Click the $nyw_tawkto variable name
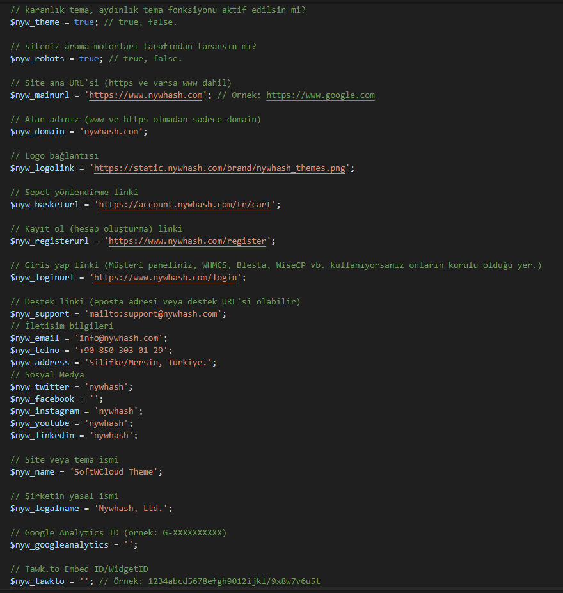The width and height of the screenshot is (563, 593). coord(37,581)
